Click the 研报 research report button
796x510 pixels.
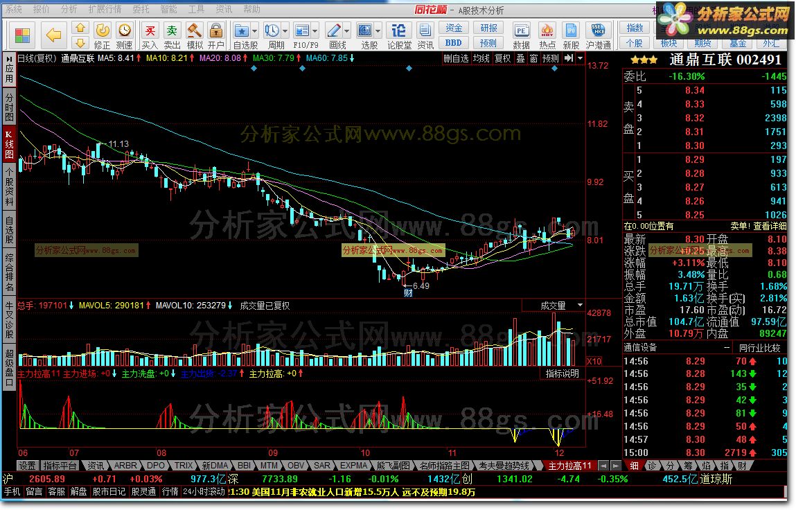(x=489, y=28)
